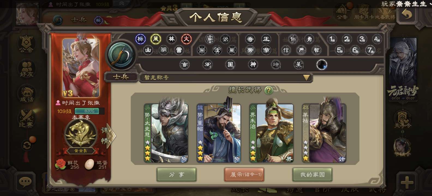Click the 擅长武将 question mark help icon
Image resolution: width=432 pixels, height=196 pixels.
(x=269, y=90)
